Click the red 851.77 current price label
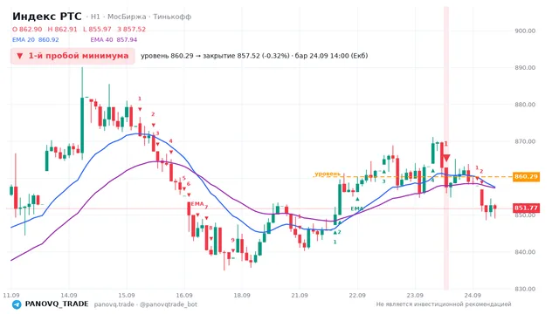 [x=526, y=208]
